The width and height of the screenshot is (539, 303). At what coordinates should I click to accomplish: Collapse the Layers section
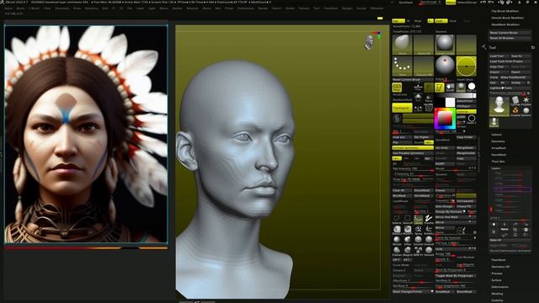click(496, 168)
